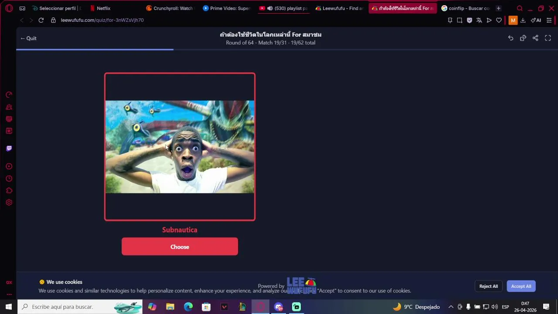This screenshot has width=558, height=314.
Task: Mute the YouTube tab via its speaker icon
Action: [x=270, y=8]
